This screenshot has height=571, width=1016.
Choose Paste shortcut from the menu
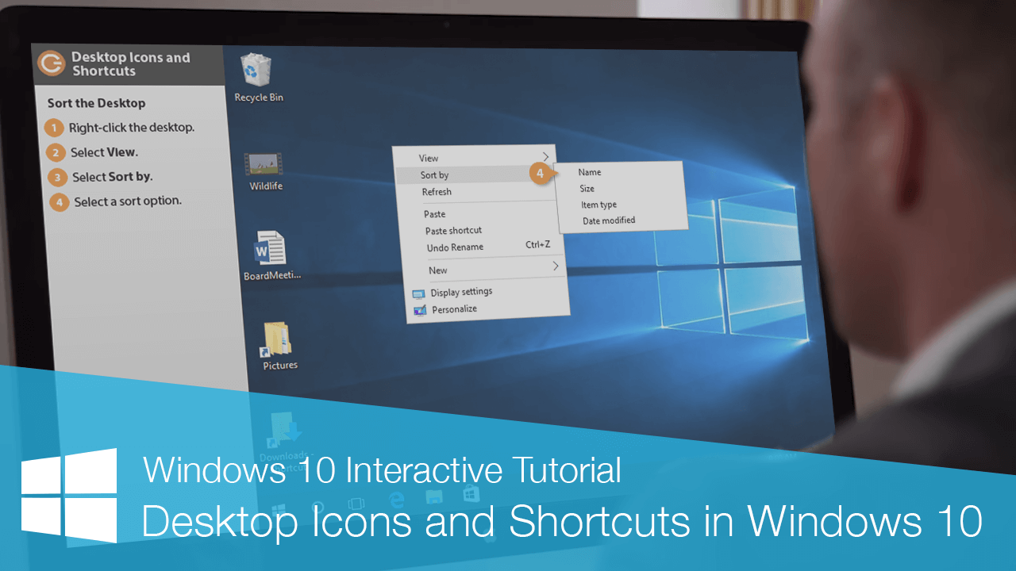[x=452, y=230]
